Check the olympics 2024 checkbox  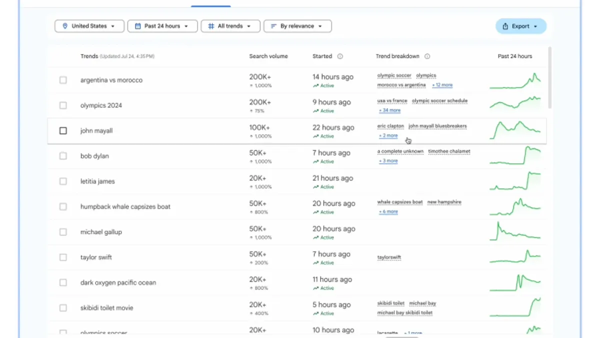tap(63, 105)
